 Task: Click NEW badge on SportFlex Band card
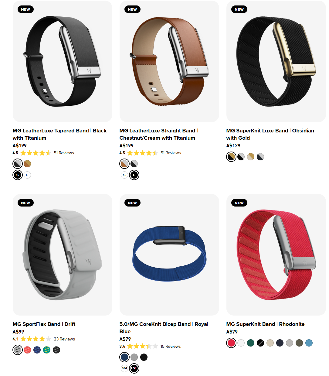tap(25, 203)
